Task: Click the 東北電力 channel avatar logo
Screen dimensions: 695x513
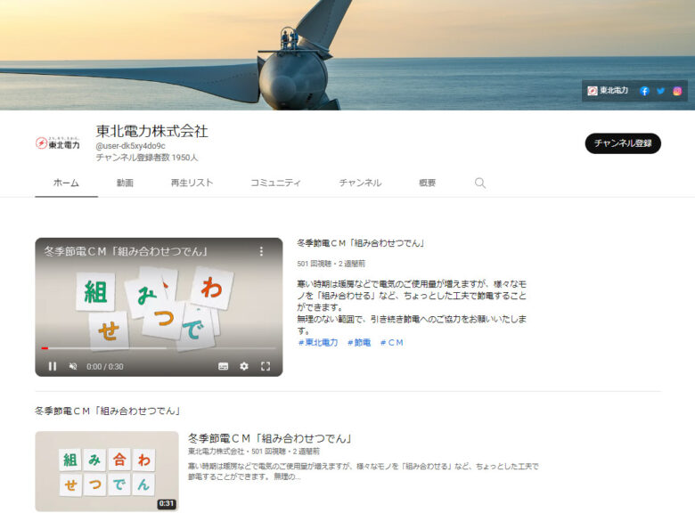Action: tap(58, 142)
